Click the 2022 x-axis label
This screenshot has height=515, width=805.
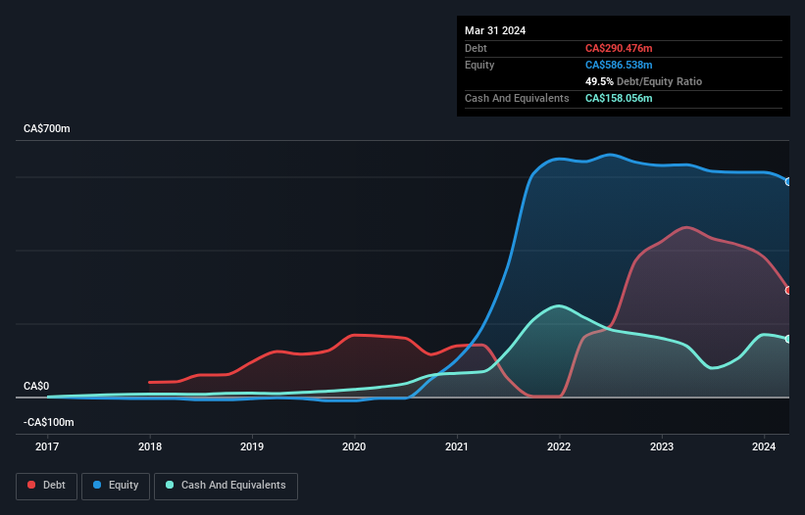[x=559, y=446]
